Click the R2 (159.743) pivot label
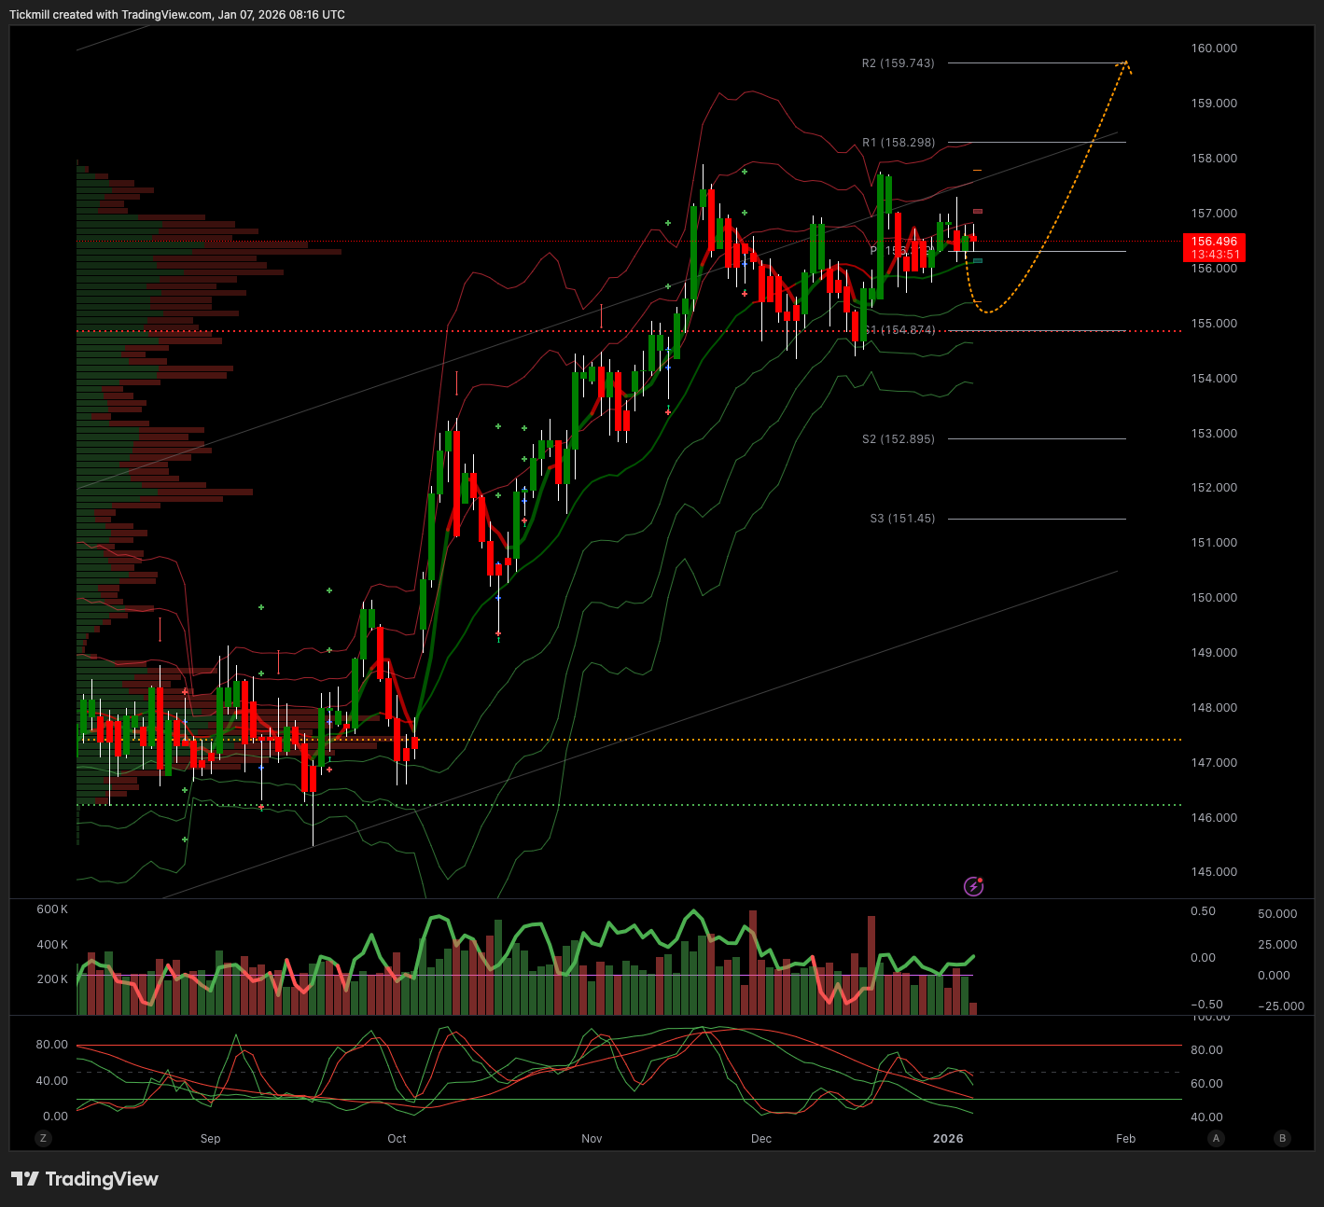Viewport: 1324px width, 1207px height. [x=898, y=63]
